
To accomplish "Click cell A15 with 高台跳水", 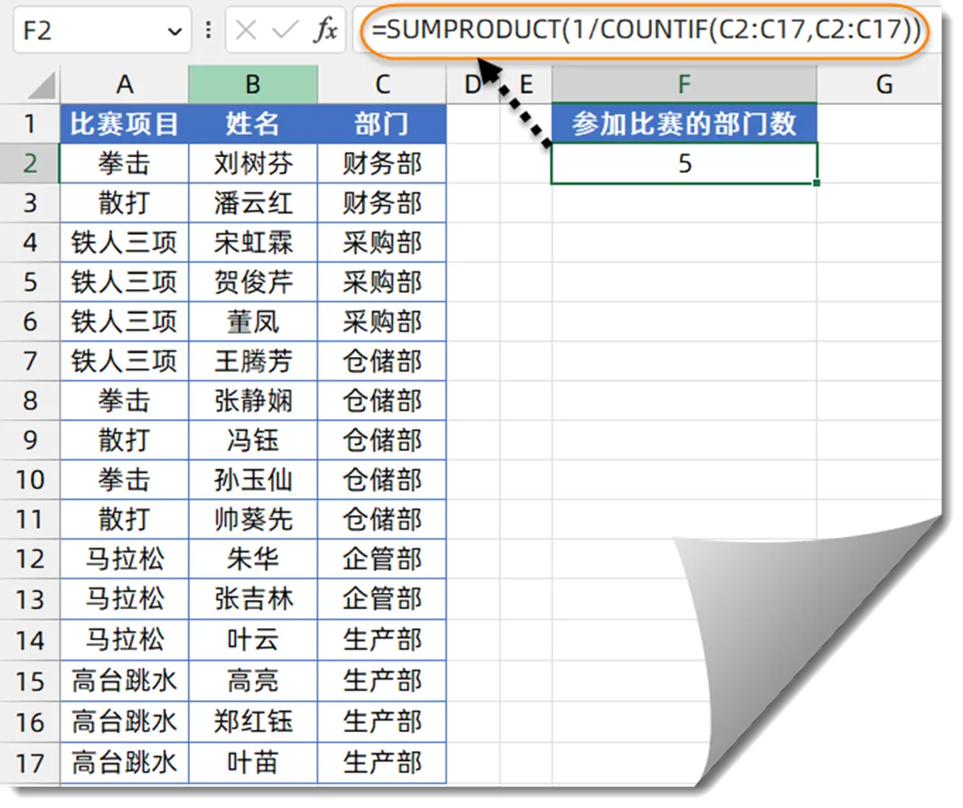I will pyautogui.click(x=124, y=681).
